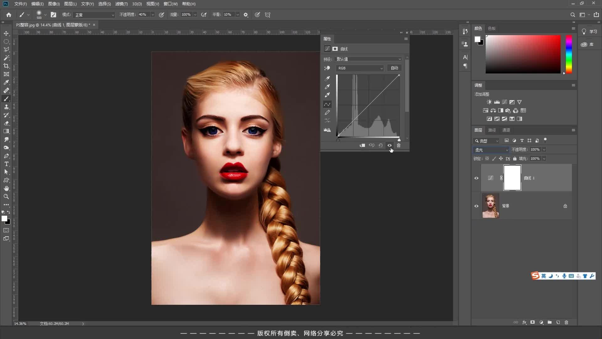Toggle lock all for layer
Screen dimensions: 602x339
pos(515,159)
